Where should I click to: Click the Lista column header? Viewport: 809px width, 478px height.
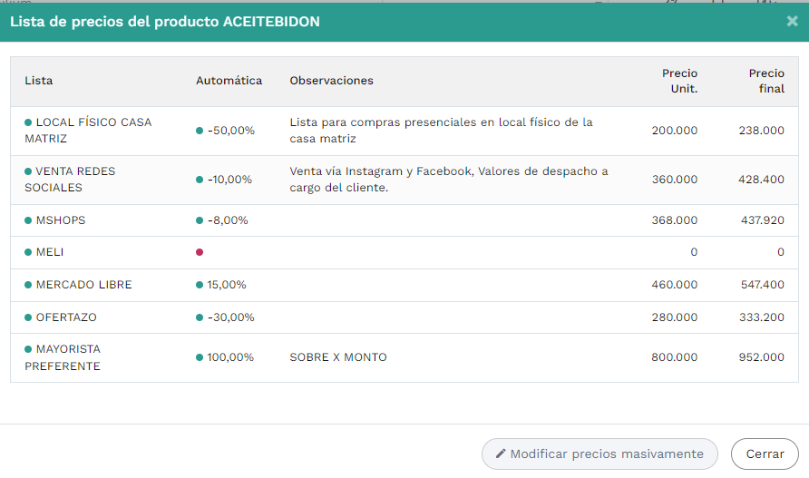pos(39,81)
